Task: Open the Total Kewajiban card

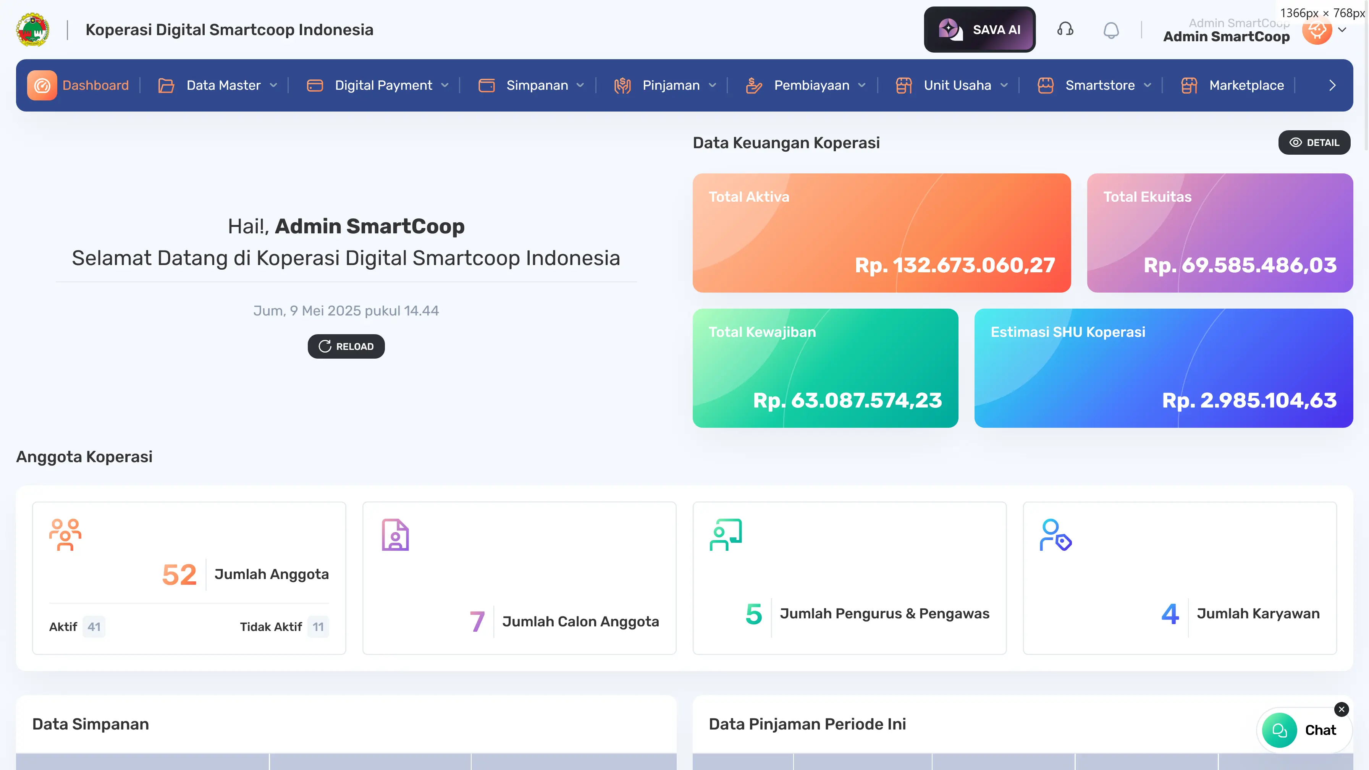Action: point(825,368)
